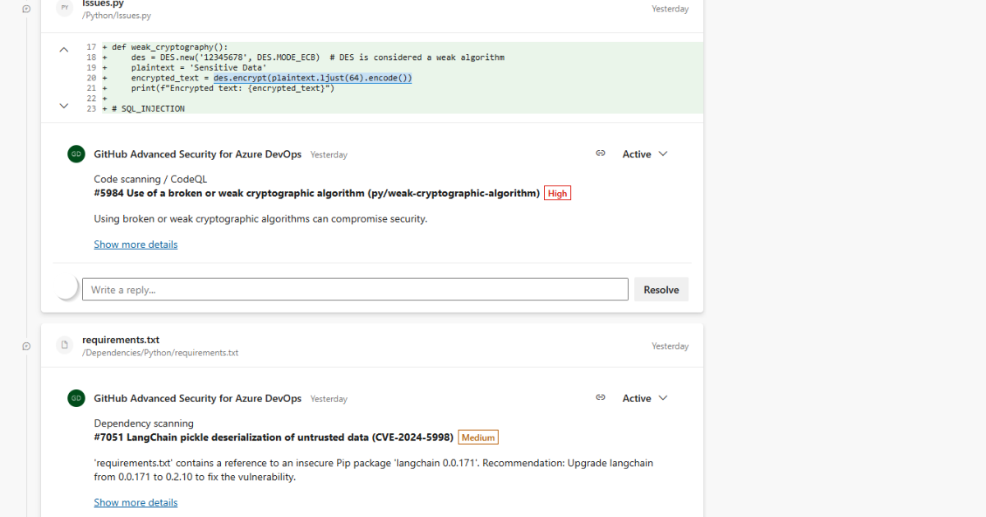This screenshot has height=517, width=986.
Task: Expand code lines above line 17
Action: coord(64,49)
